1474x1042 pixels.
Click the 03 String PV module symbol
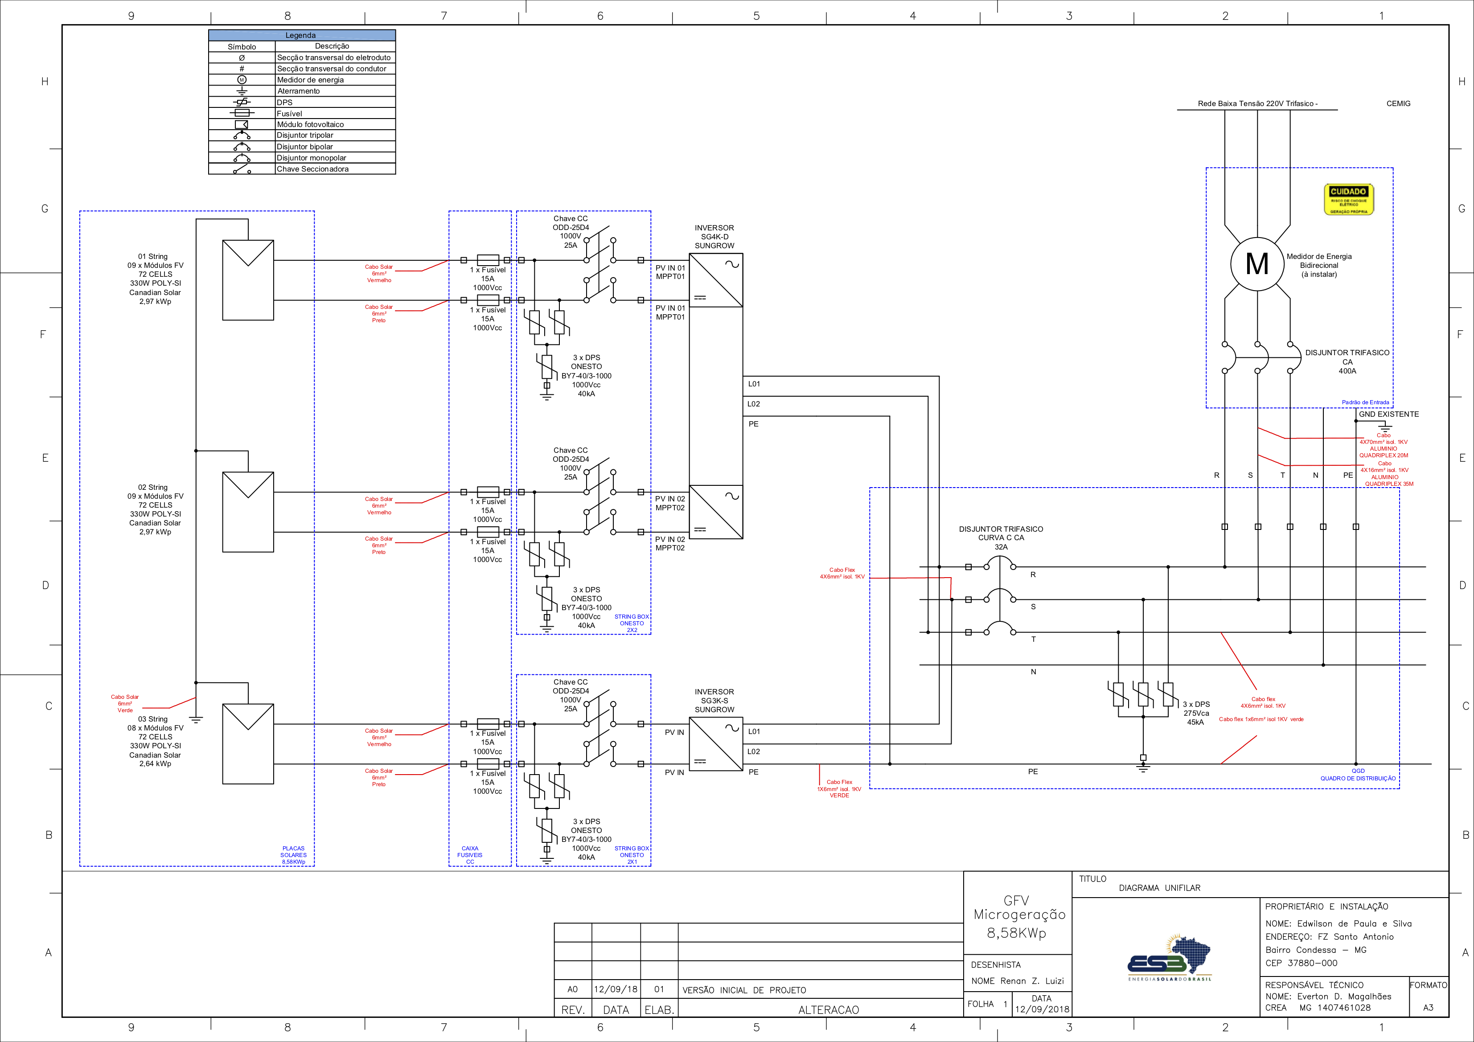(x=248, y=743)
